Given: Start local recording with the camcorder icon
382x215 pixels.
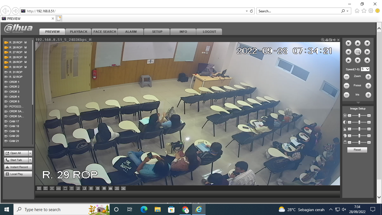Looking at the screenshot, I should pos(327,40).
